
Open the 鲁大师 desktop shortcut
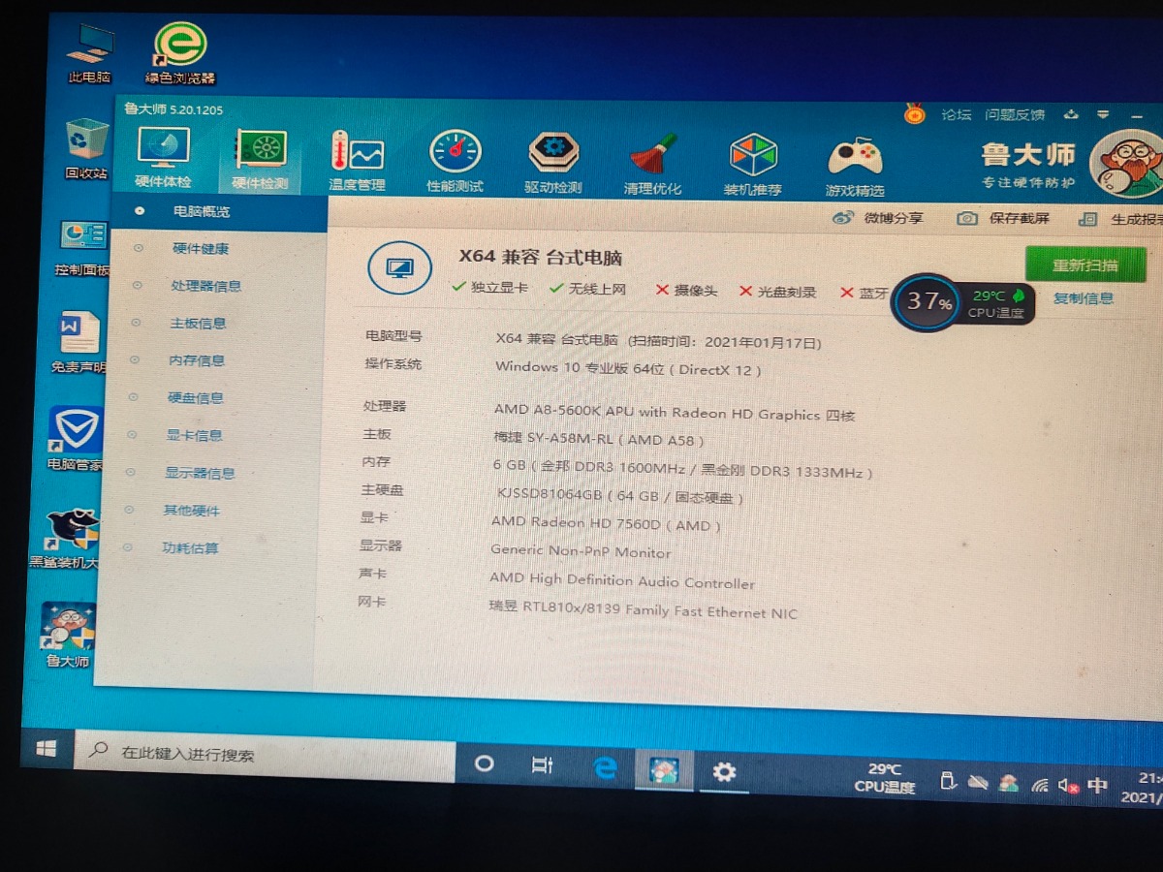[x=68, y=635]
